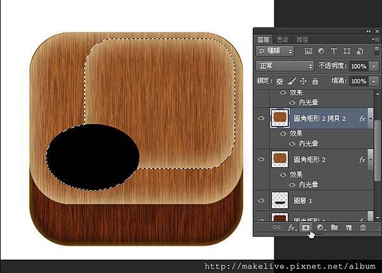The height and width of the screenshot is (273, 382).
Task: Filter layers by smart object icon
Action: pyautogui.click(x=360, y=51)
